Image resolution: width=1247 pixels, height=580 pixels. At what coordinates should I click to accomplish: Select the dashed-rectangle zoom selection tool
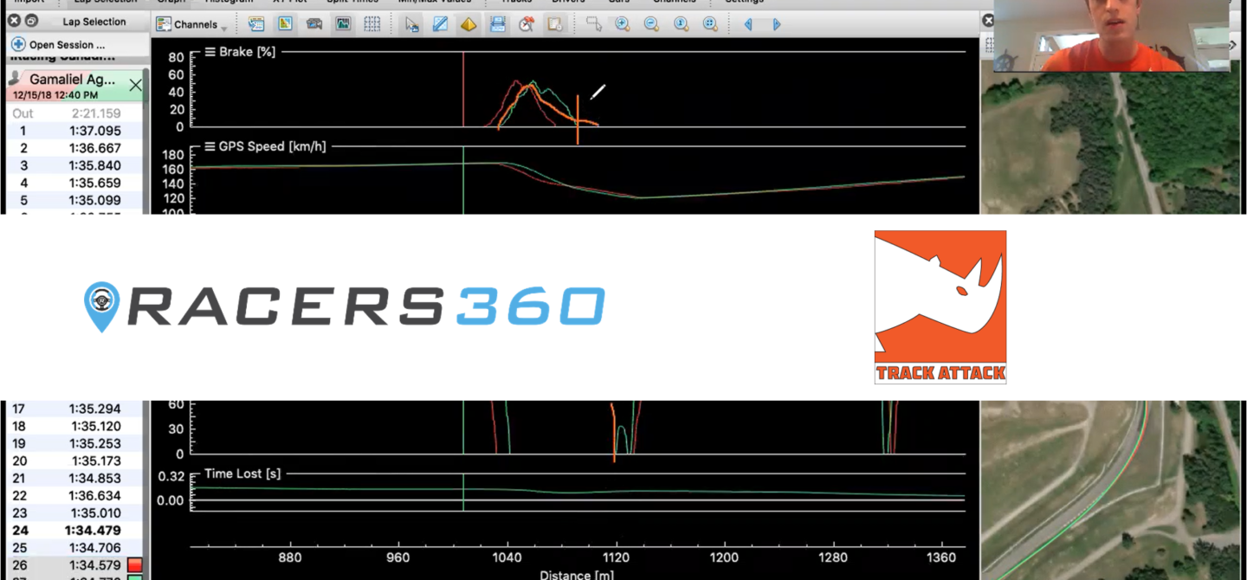pyautogui.click(x=594, y=24)
